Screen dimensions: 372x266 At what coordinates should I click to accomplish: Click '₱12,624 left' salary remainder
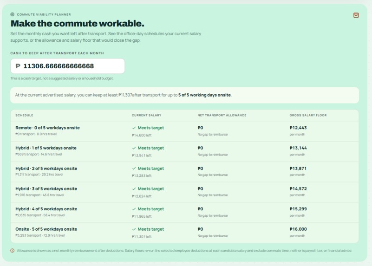pos(142,196)
